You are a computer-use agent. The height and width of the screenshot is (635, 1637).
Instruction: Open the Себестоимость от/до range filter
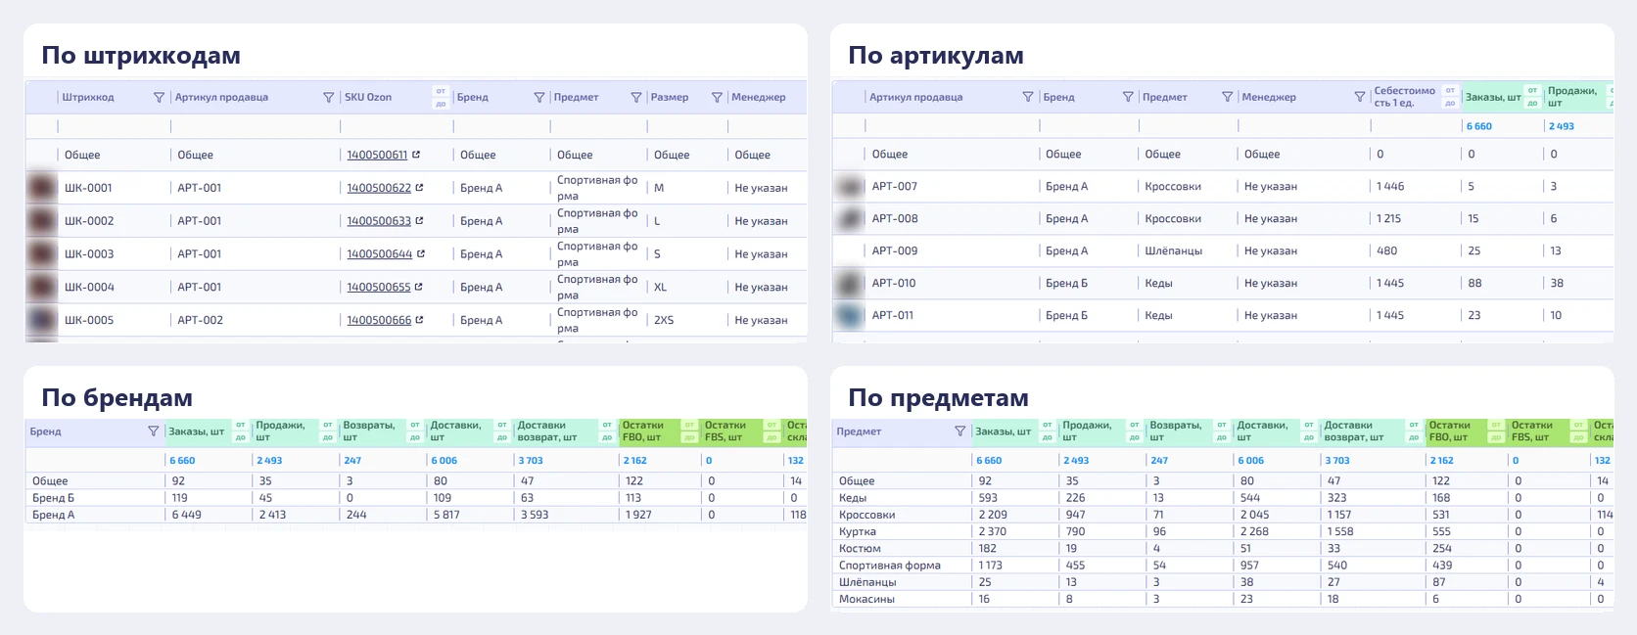1450,97
